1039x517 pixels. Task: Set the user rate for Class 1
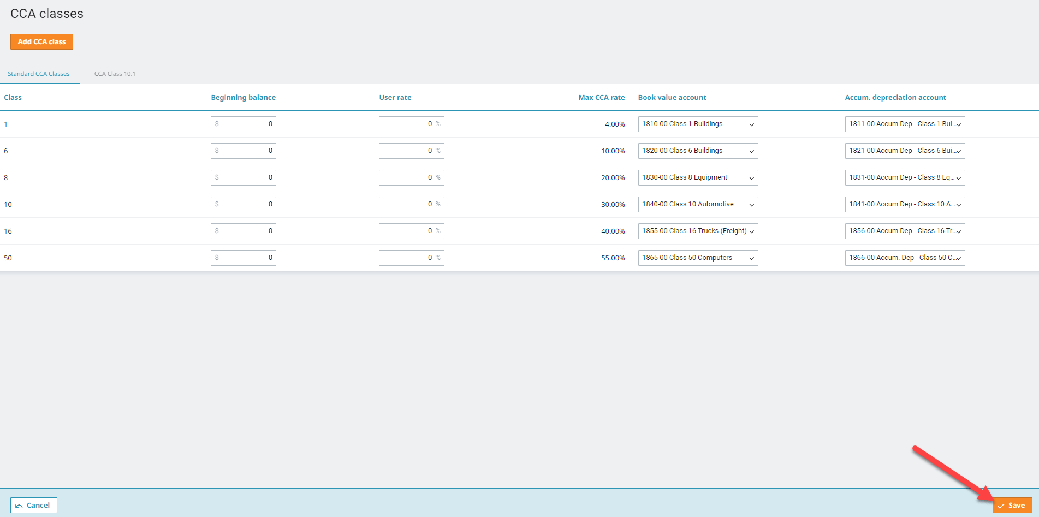click(x=412, y=124)
